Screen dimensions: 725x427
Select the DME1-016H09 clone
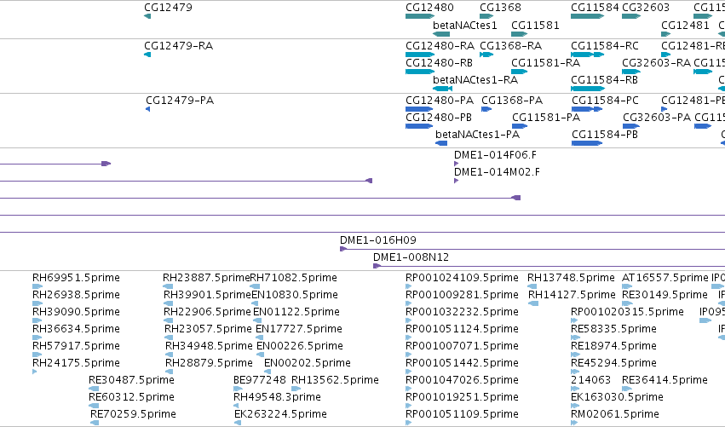pyautogui.click(x=378, y=240)
